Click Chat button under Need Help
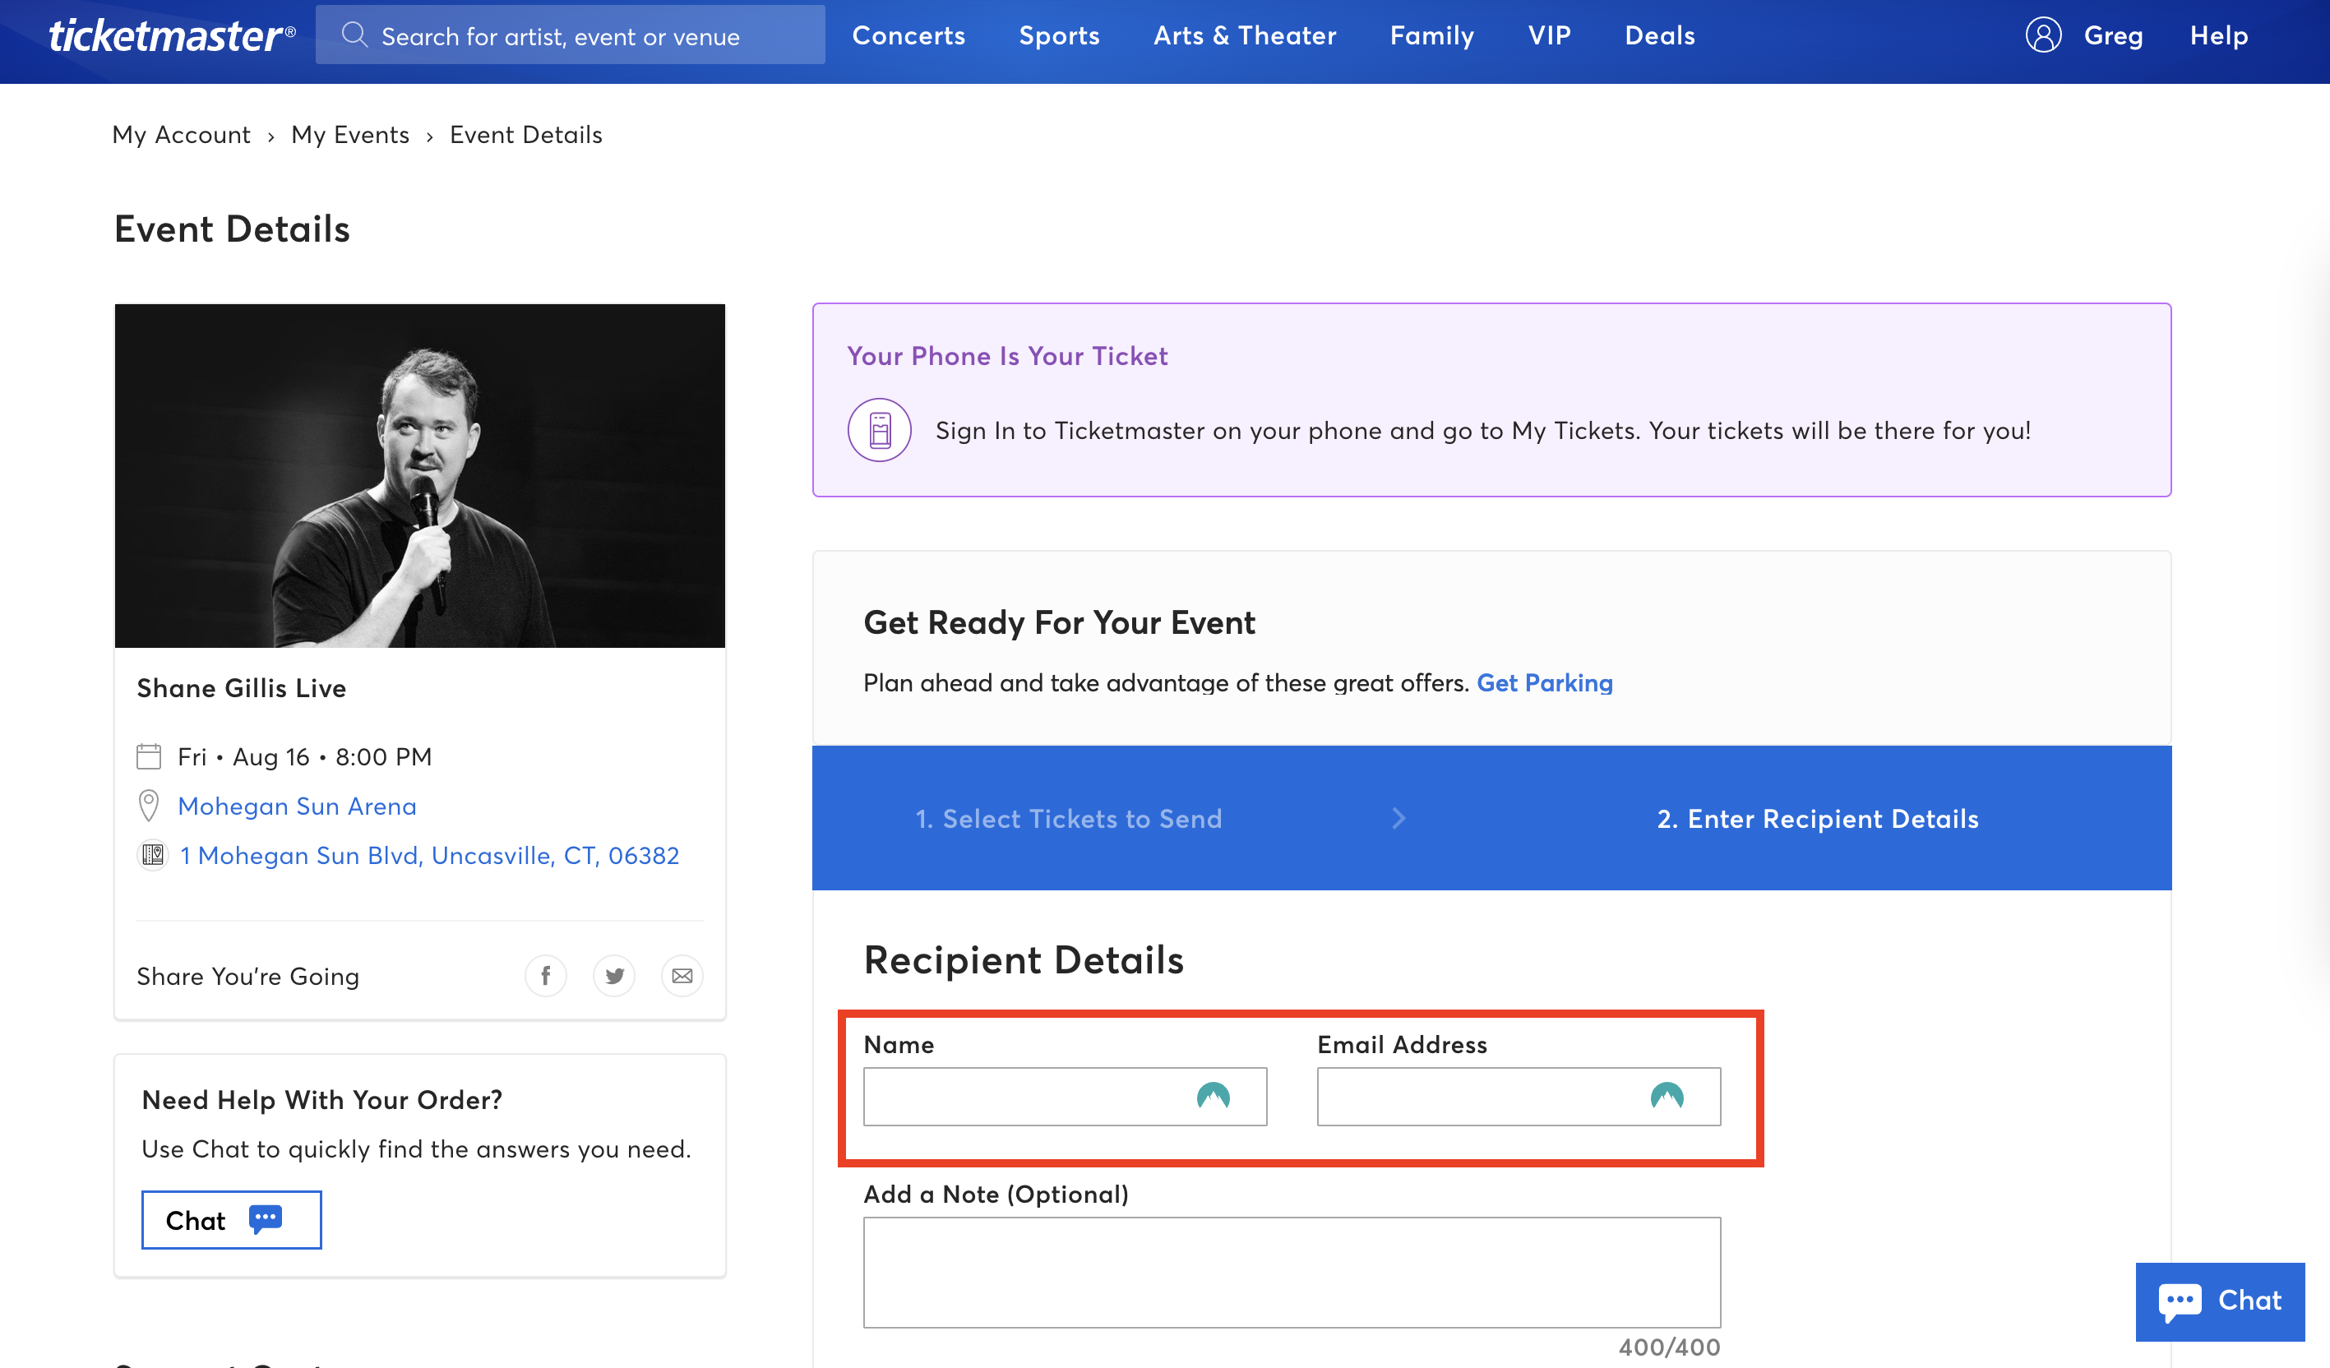Image resolution: width=2330 pixels, height=1368 pixels. (231, 1220)
